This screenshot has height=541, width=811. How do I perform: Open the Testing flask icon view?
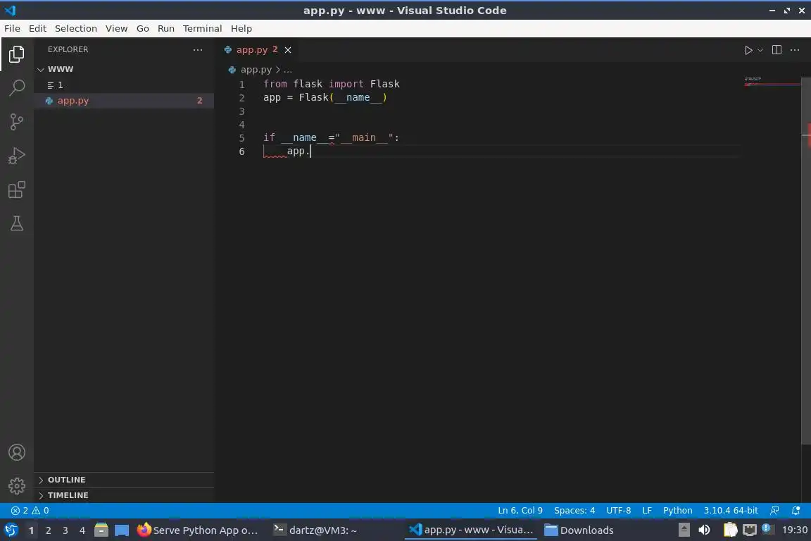click(x=17, y=223)
